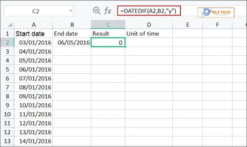Select column B header
This screenshot has height=147, width=247.
[72, 25]
